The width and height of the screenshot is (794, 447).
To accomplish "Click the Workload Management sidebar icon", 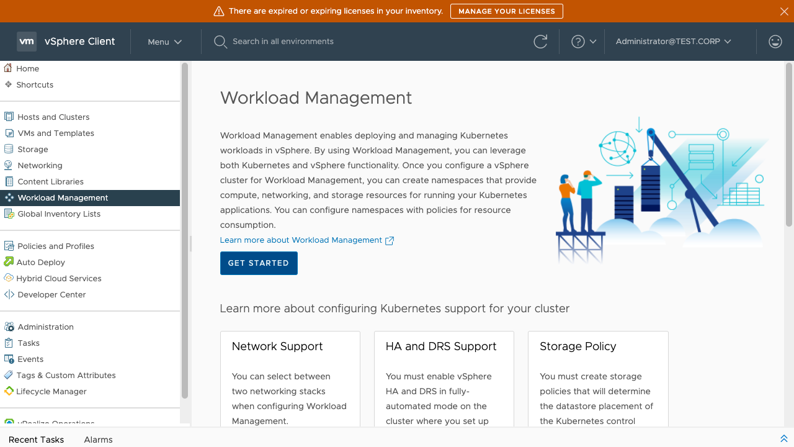I will [9, 197].
